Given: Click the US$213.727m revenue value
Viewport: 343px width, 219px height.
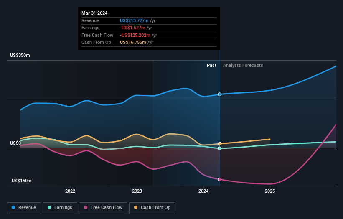Looking at the screenshot, I should click(x=134, y=20).
